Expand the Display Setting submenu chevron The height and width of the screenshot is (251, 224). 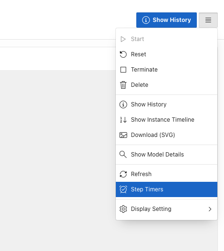coord(210,209)
